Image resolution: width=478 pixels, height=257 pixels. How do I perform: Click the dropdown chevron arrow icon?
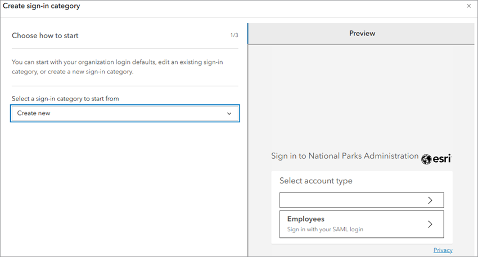(229, 113)
